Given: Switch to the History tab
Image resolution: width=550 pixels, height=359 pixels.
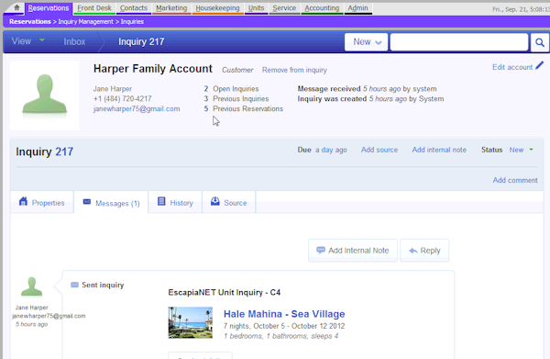Looking at the screenshot, I should (x=175, y=202).
